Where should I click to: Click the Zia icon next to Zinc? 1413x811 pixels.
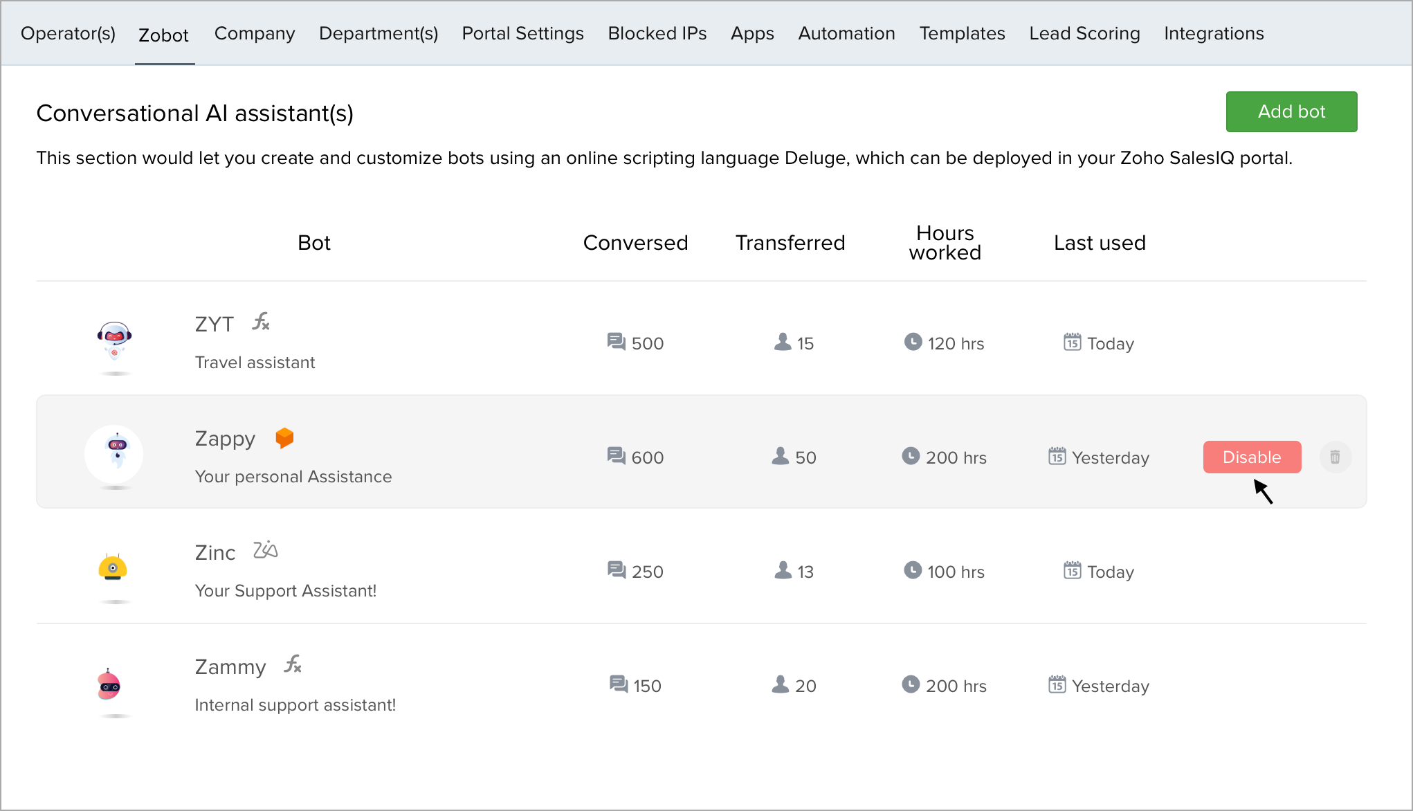coord(265,550)
